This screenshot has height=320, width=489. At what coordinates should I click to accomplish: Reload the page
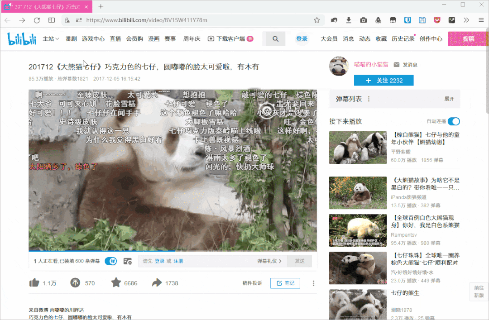(x=37, y=20)
